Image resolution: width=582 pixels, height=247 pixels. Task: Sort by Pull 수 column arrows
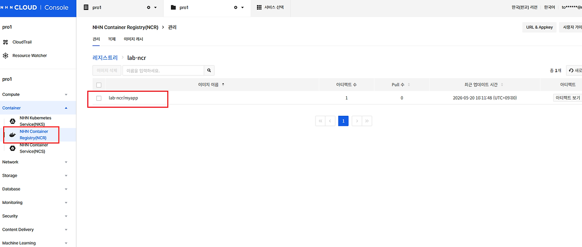pos(409,85)
